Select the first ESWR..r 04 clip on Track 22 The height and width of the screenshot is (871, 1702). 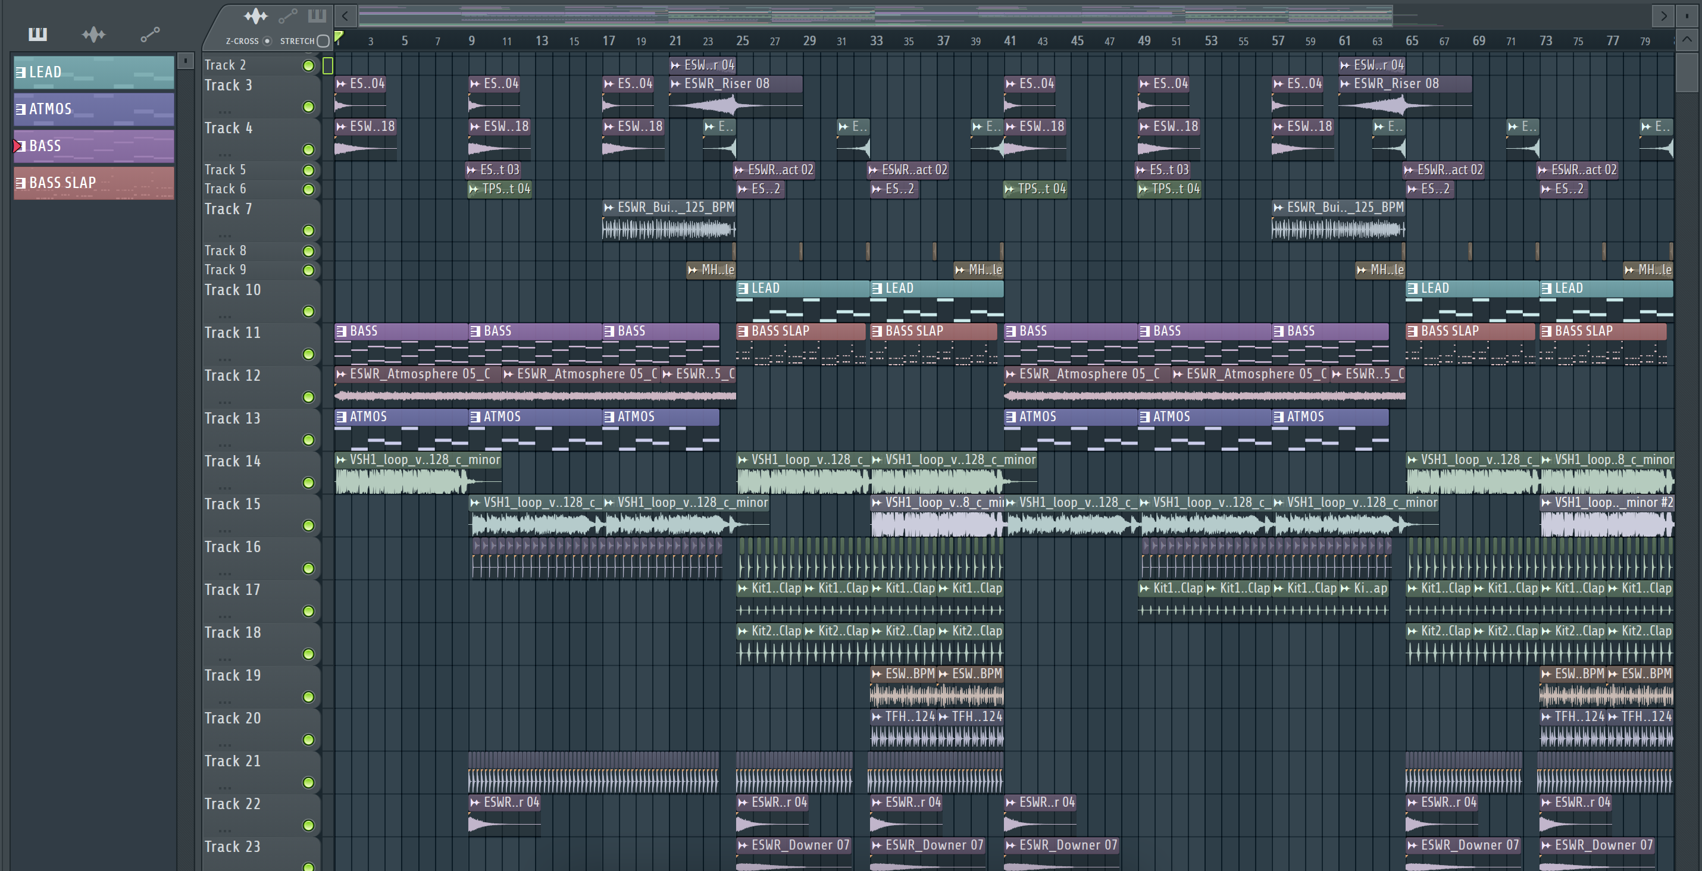(x=505, y=816)
